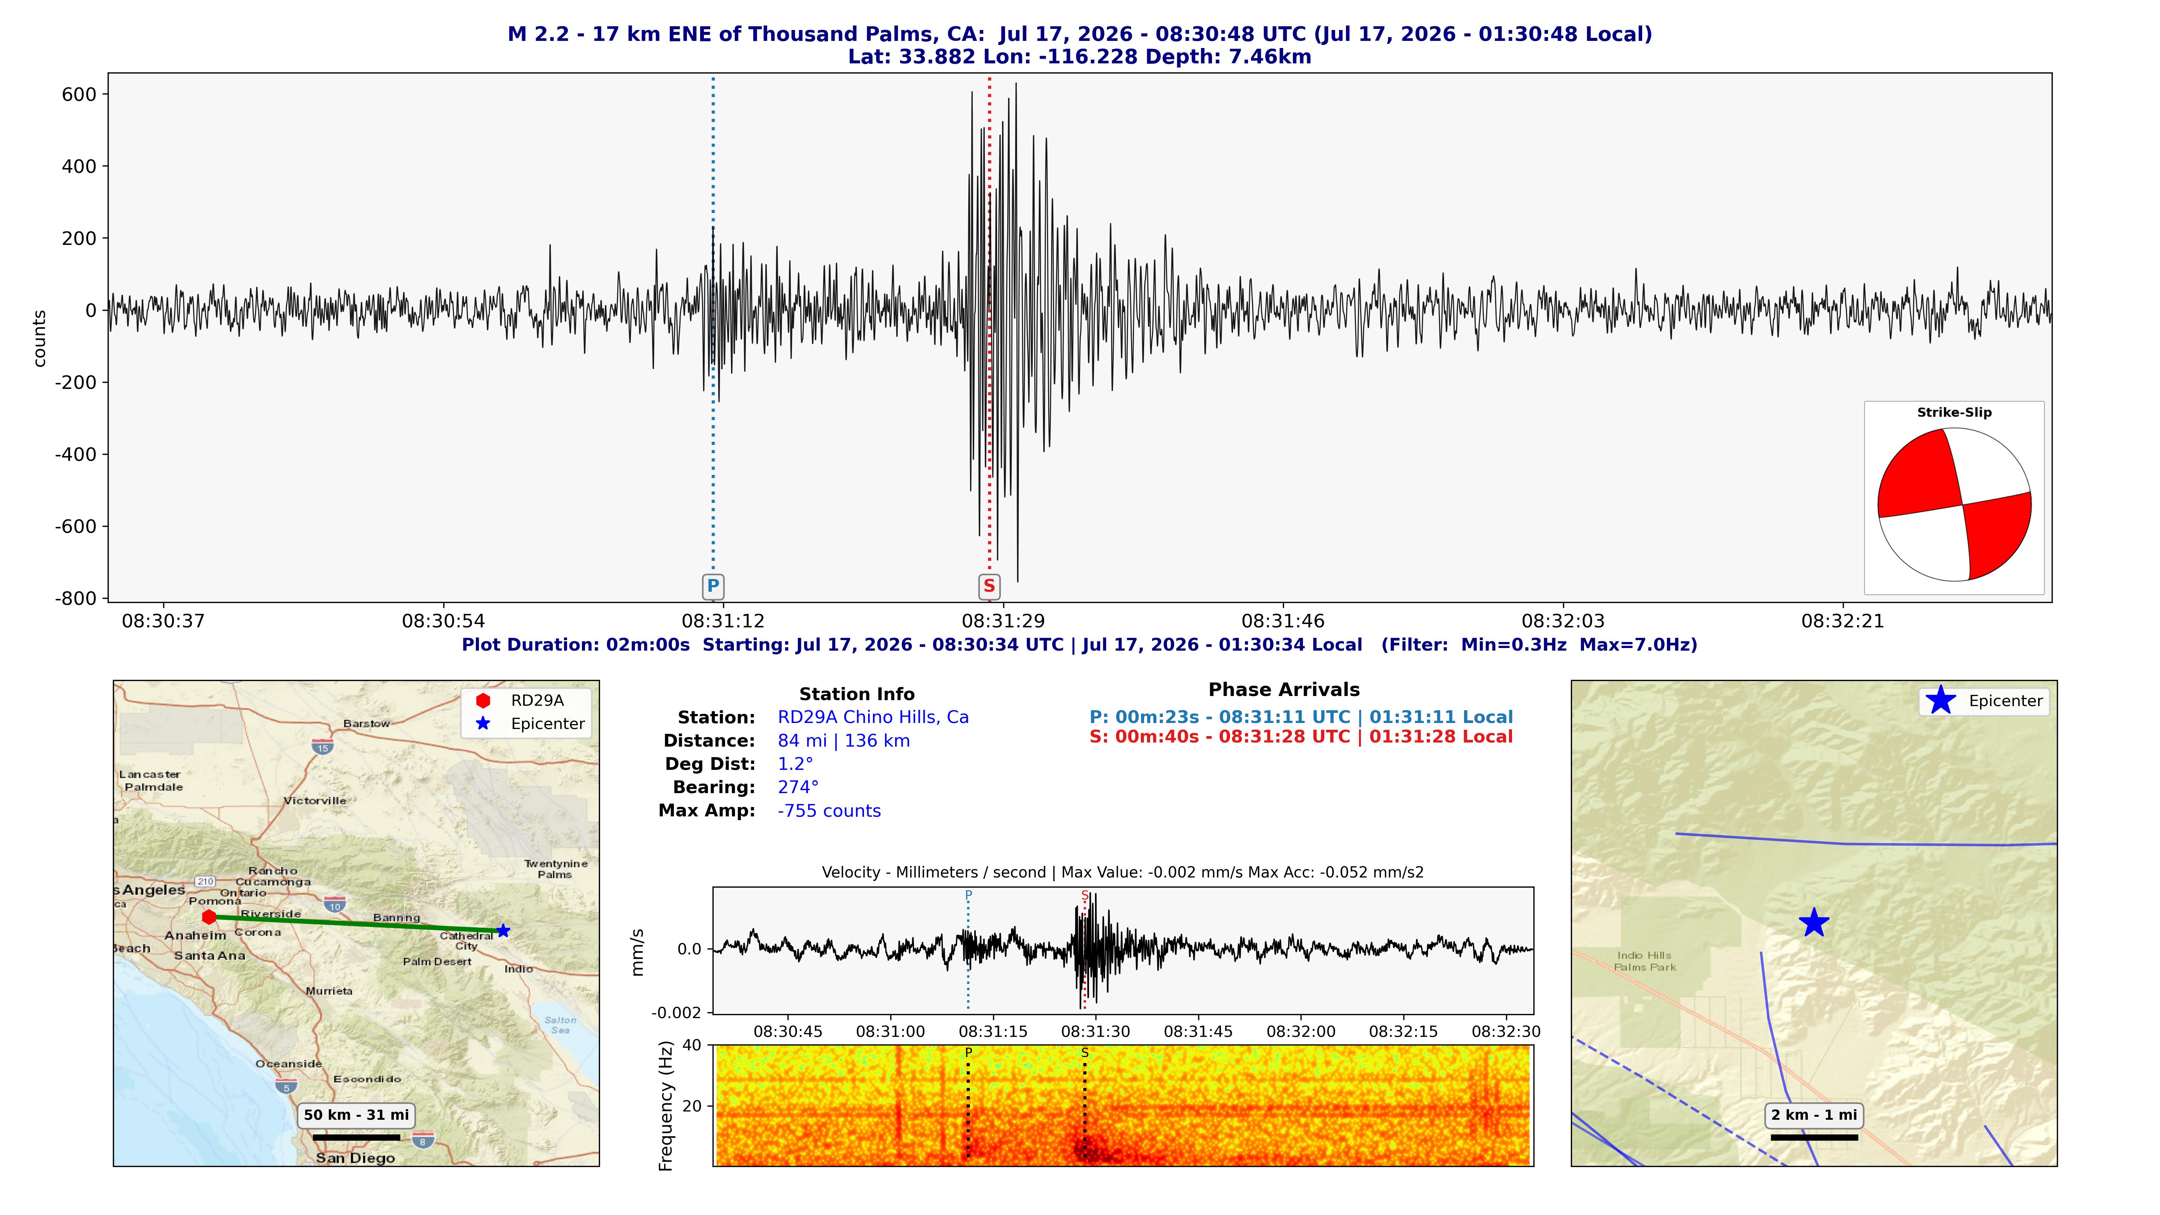Click the 'Phase Arrivals' heading
Viewport: 2160px width, 1215px height.
coord(1285,690)
